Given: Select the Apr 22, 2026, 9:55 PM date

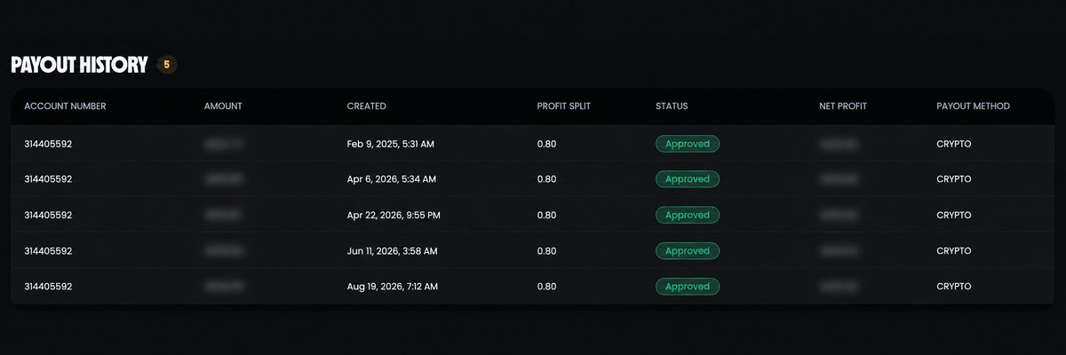Looking at the screenshot, I should click(394, 215).
